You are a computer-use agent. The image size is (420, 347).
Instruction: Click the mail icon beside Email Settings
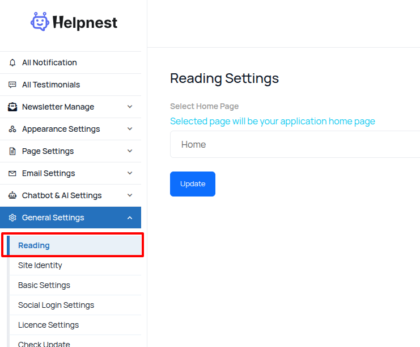(x=12, y=173)
